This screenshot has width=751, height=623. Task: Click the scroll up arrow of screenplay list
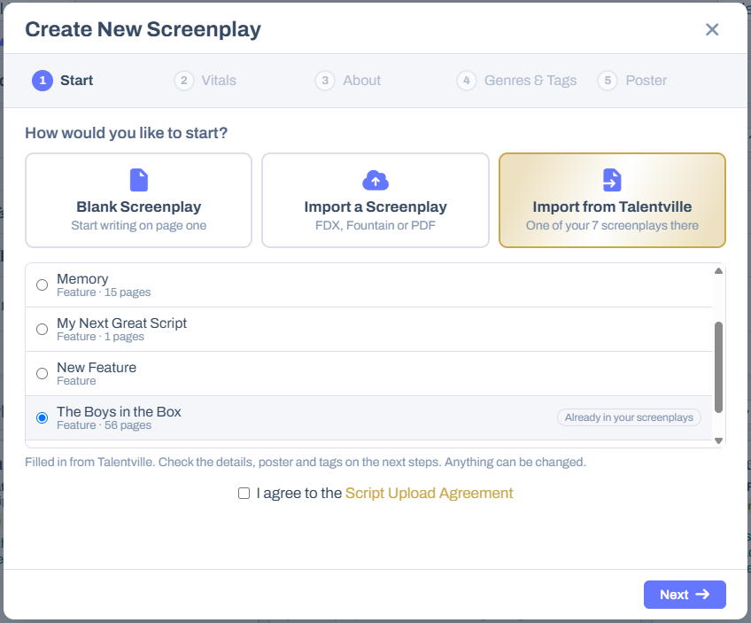click(718, 271)
